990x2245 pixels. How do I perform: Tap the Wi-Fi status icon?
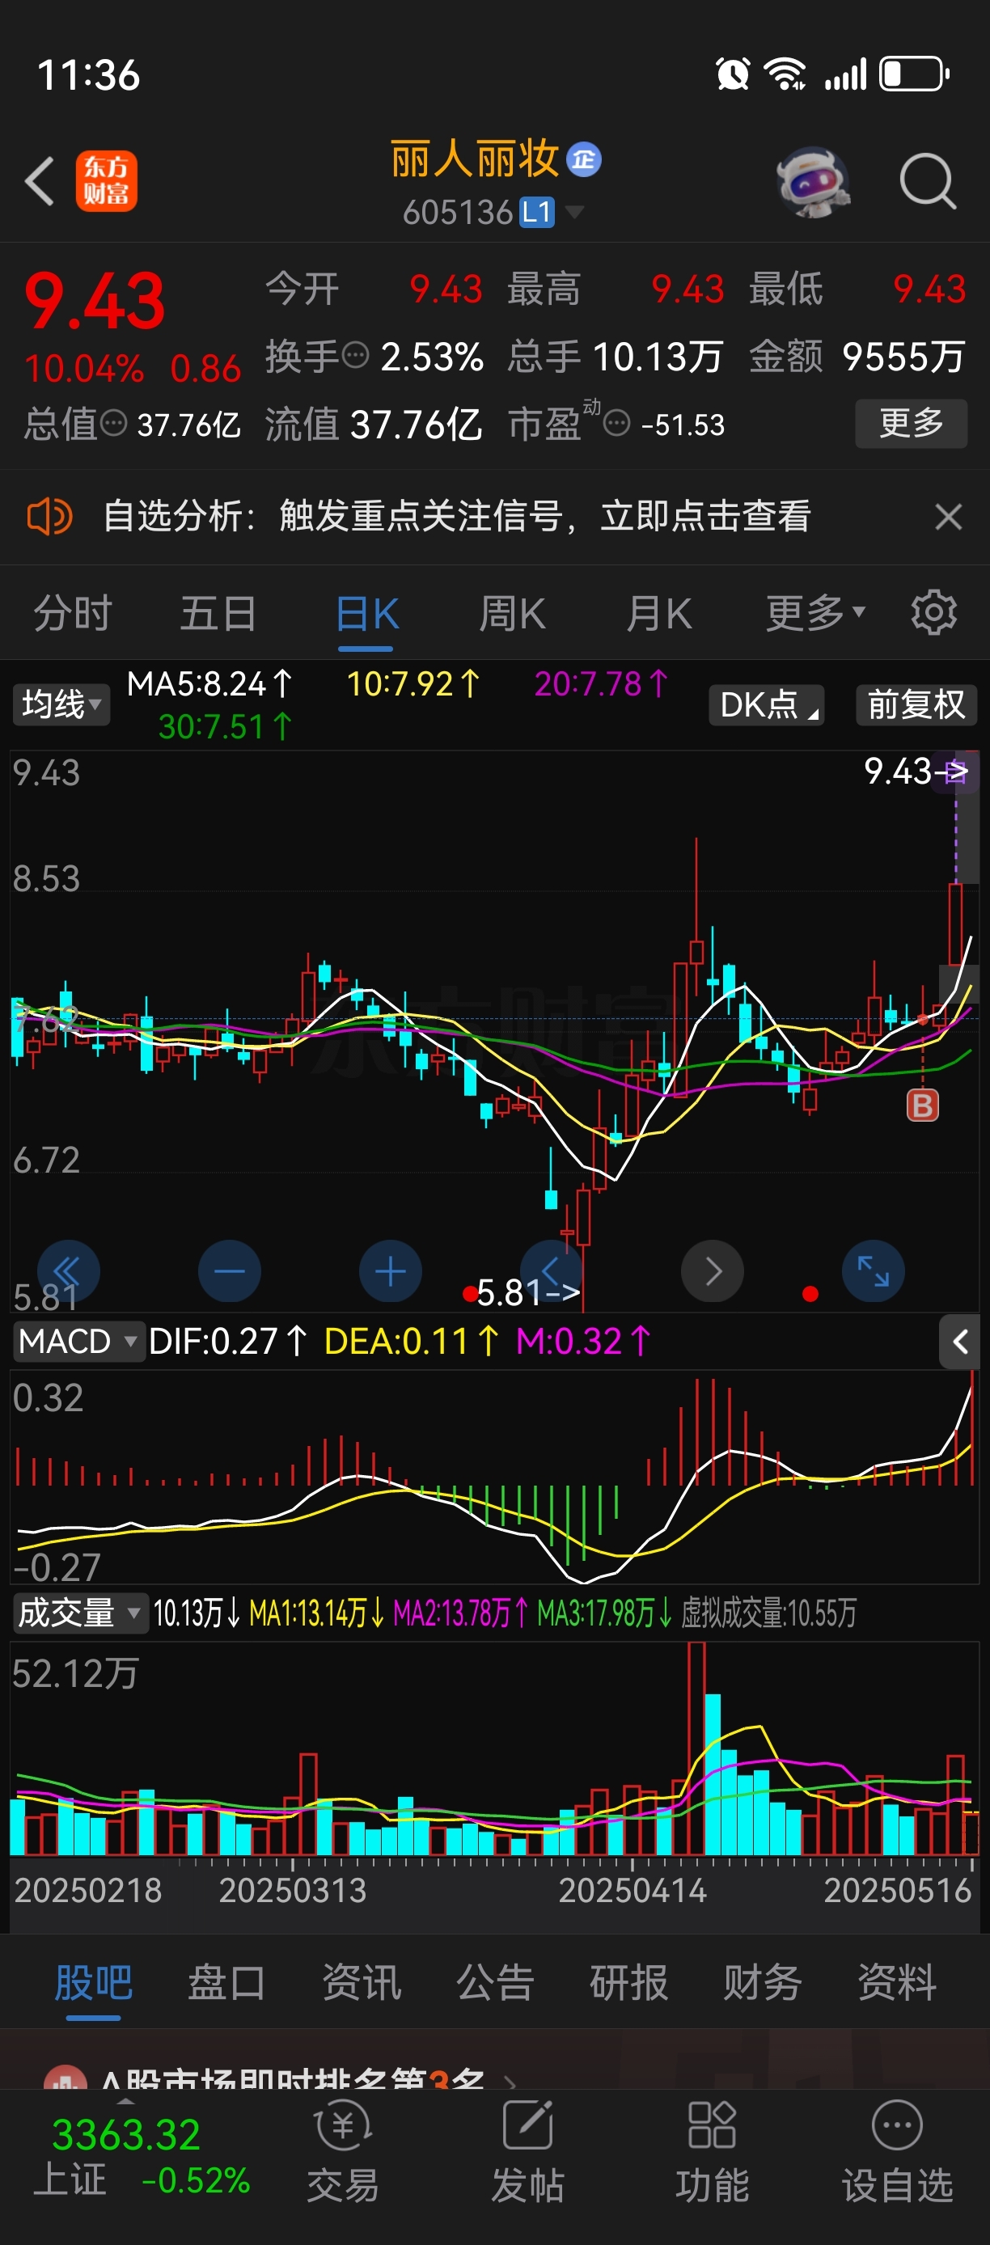pyautogui.click(x=785, y=74)
